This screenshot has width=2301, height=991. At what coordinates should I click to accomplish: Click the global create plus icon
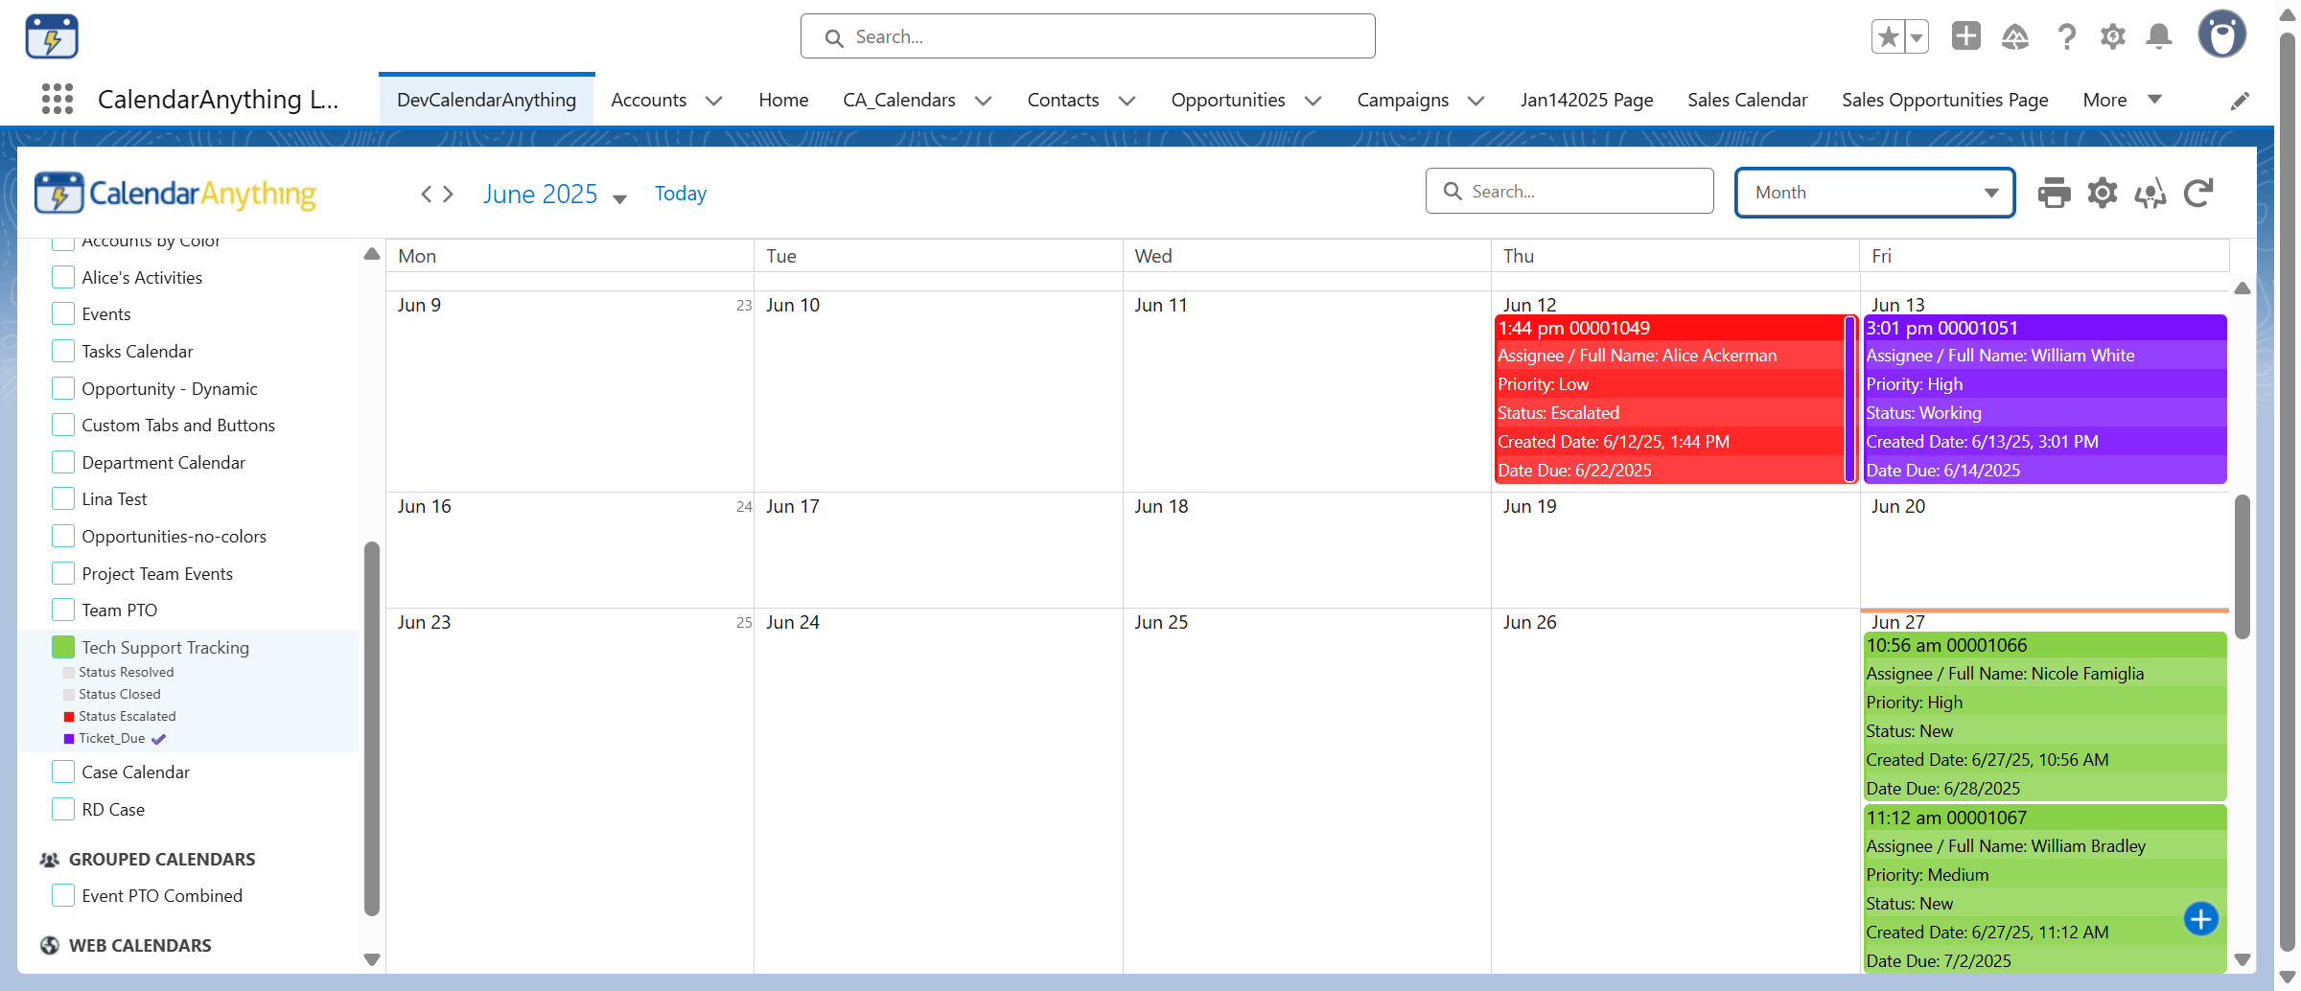pos(1965,36)
